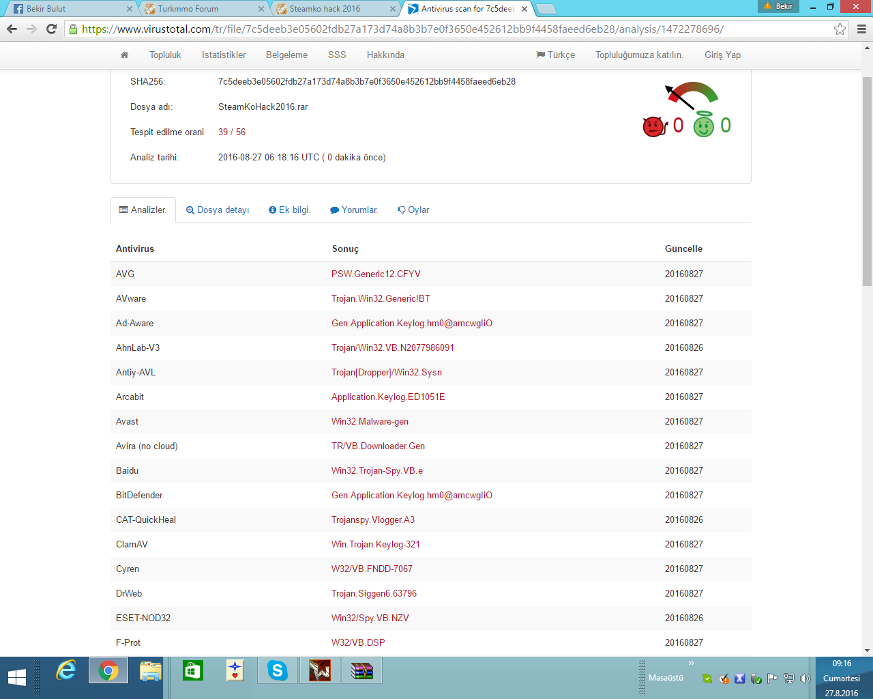
Task: Open the Belgeleme menu item
Action: pos(286,55)
